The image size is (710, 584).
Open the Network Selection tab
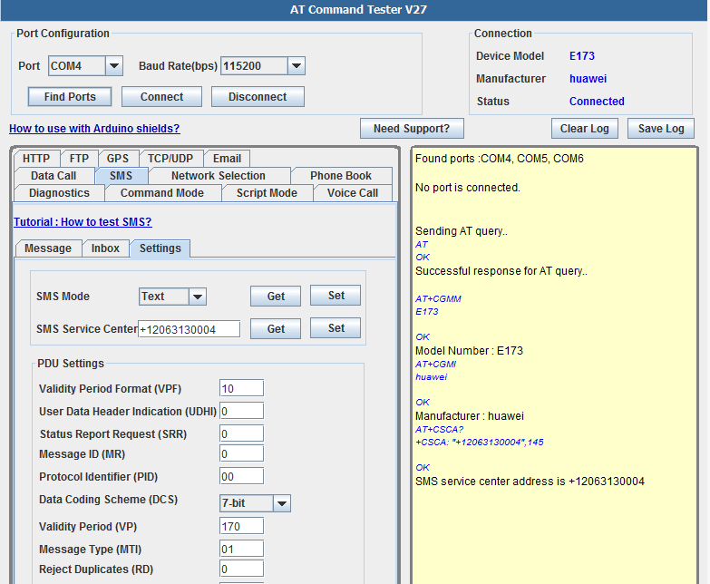[x=219, y=176]
